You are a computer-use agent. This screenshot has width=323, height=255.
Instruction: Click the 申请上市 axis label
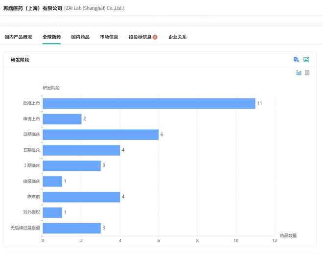[31, 119]
